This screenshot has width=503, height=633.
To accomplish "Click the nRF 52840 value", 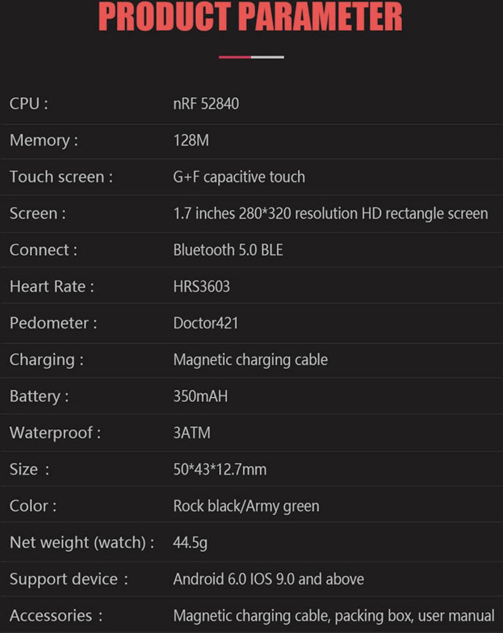I will click(206, 103).
